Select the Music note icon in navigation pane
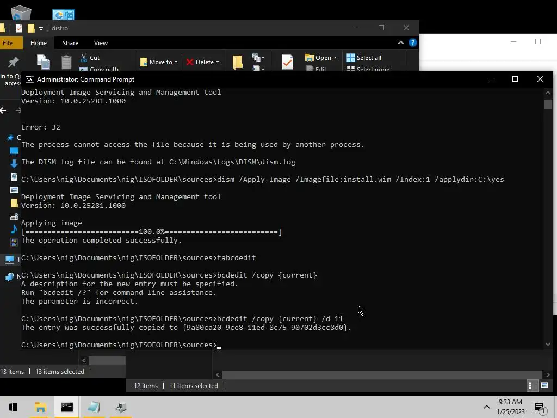The width and height of the screenshot is (557, 418). pyautogui.click(x=14, y=229)
